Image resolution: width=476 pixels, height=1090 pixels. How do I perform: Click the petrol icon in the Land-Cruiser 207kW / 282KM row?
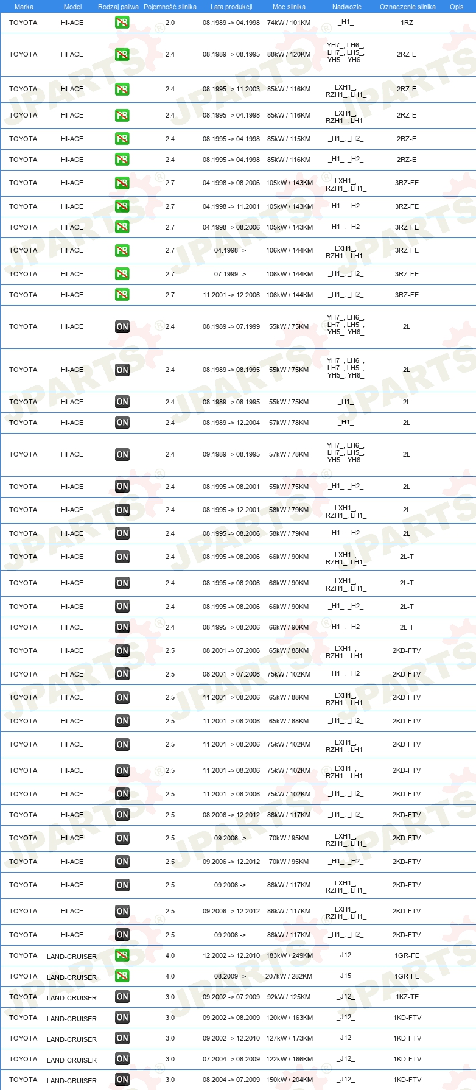point(122,976)
